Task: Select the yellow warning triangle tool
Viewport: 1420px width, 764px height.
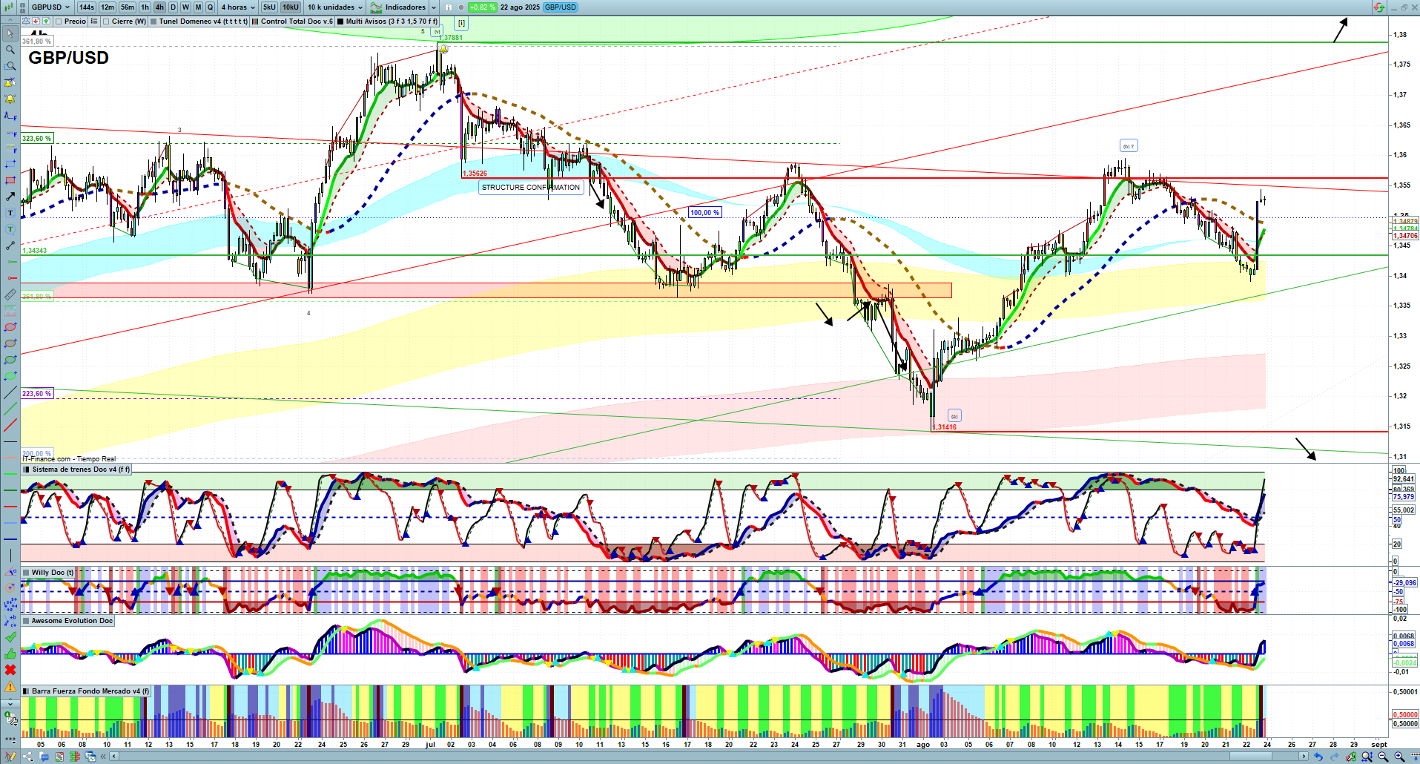Action: [x=10, y=686]
